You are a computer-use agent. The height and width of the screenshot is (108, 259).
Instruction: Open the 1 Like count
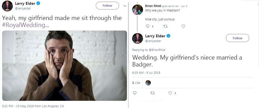tap(136, 83)
